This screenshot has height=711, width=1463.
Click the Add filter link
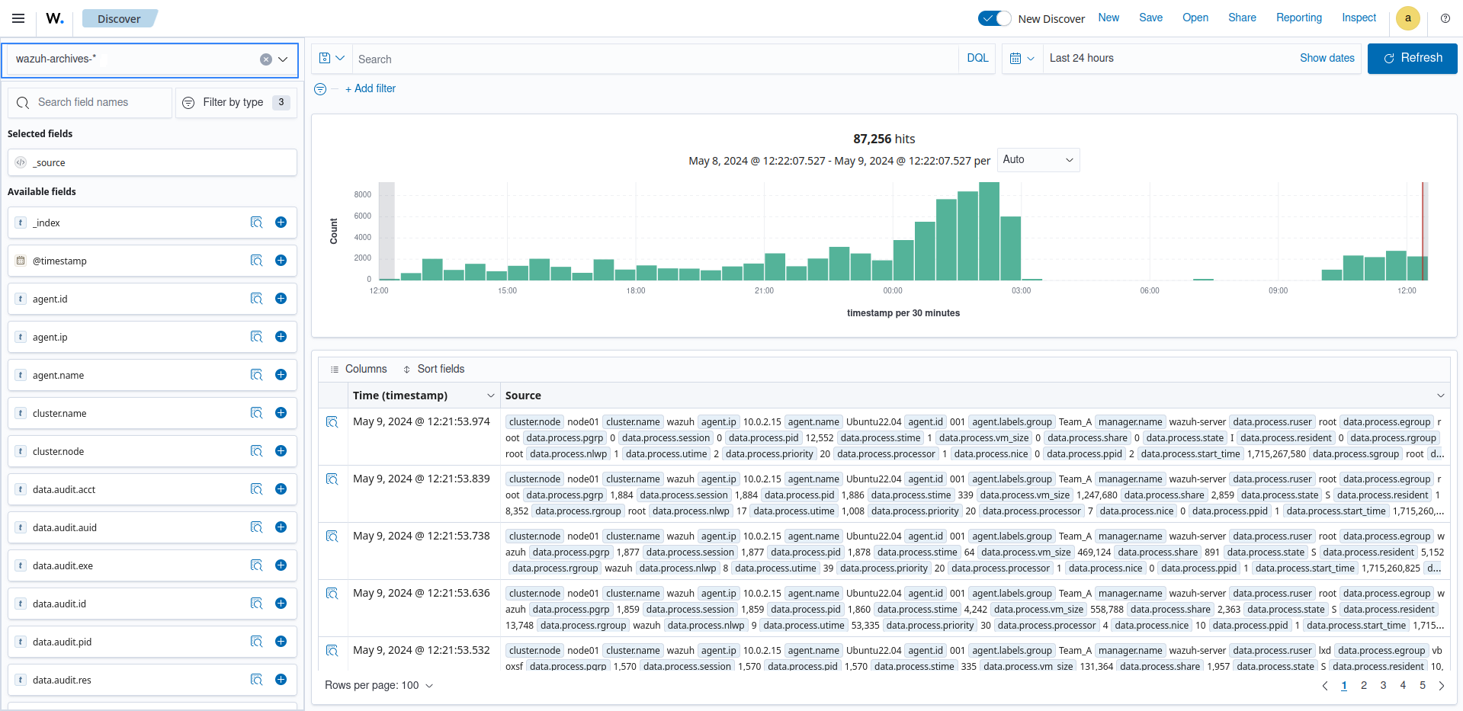click(371, 88)
